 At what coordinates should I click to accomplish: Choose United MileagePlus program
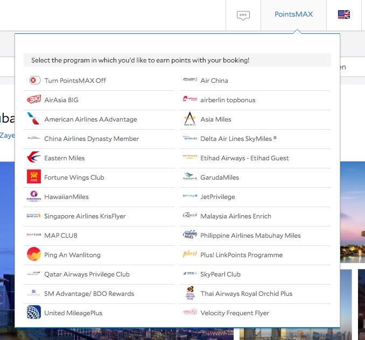coord(73,313)
